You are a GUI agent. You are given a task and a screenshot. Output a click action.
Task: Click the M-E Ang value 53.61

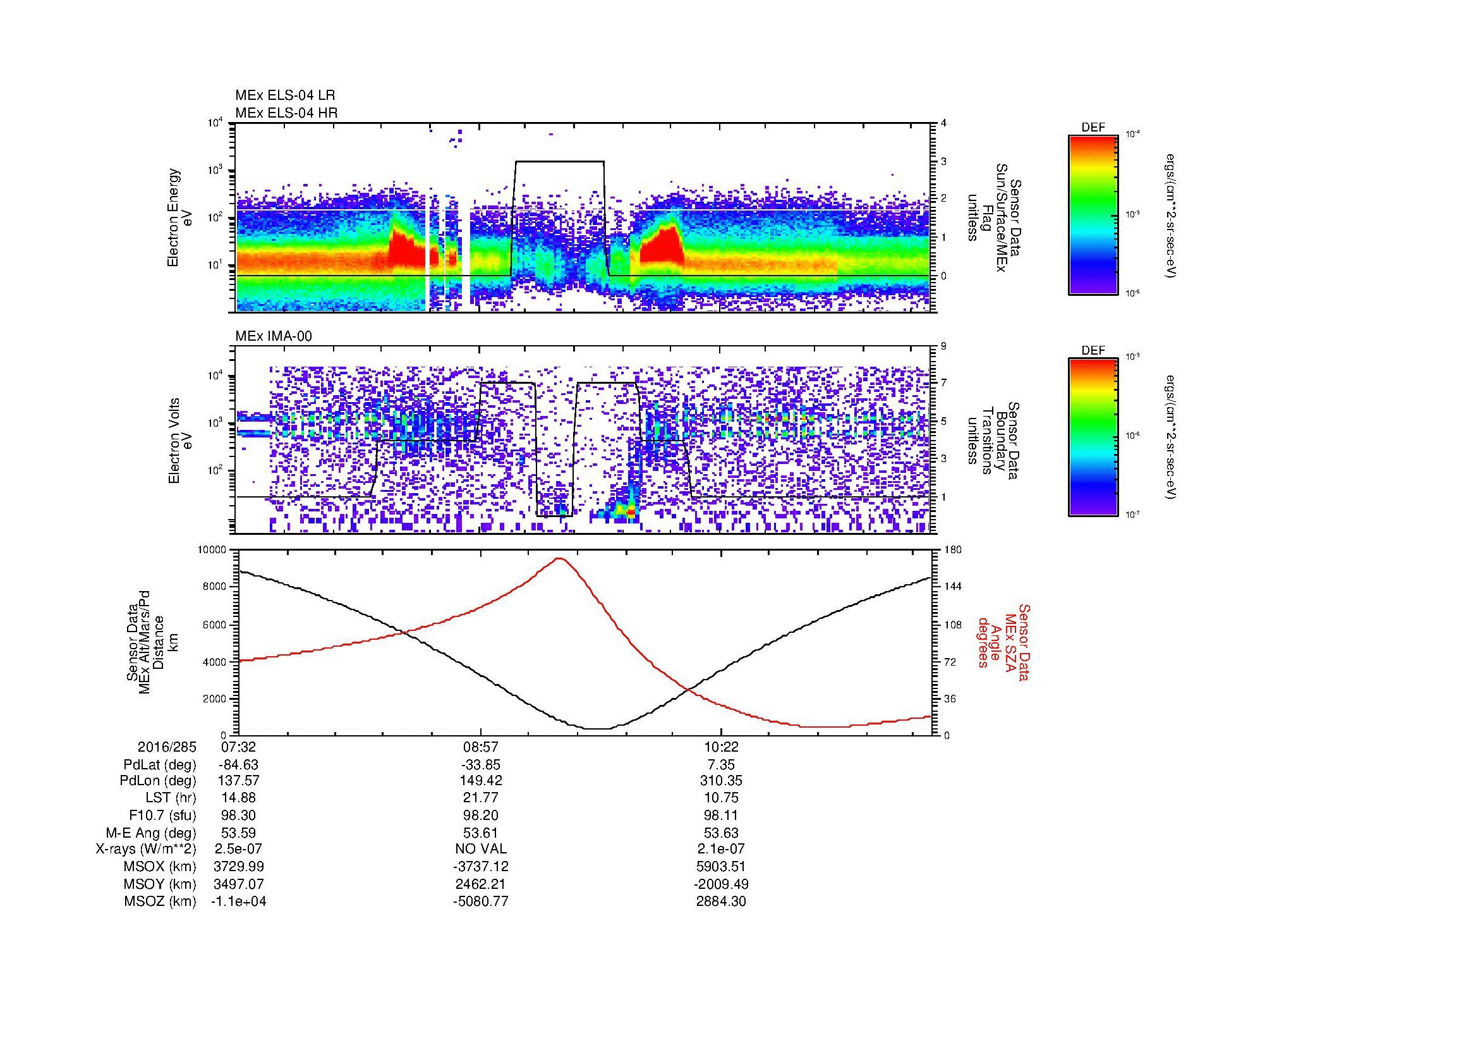pos(481,833)
